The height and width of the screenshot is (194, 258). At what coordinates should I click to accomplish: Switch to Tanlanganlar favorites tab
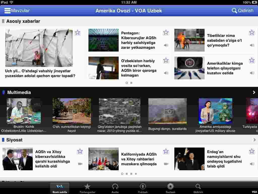pyautogui.click(x=87, y=188)
